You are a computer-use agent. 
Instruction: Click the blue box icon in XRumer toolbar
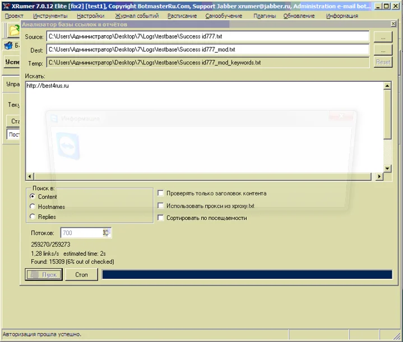[8, 45]
